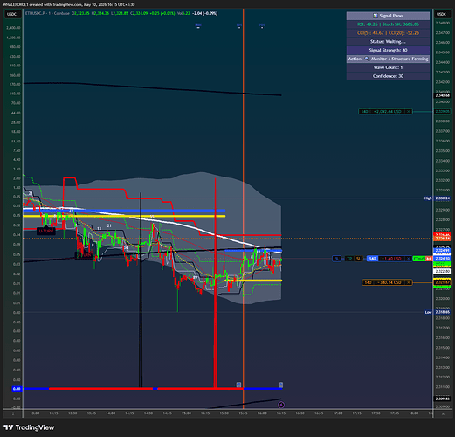The image size is (455, 437).
Task: Click the reverse position arrows button
Action: coord(337,259)
